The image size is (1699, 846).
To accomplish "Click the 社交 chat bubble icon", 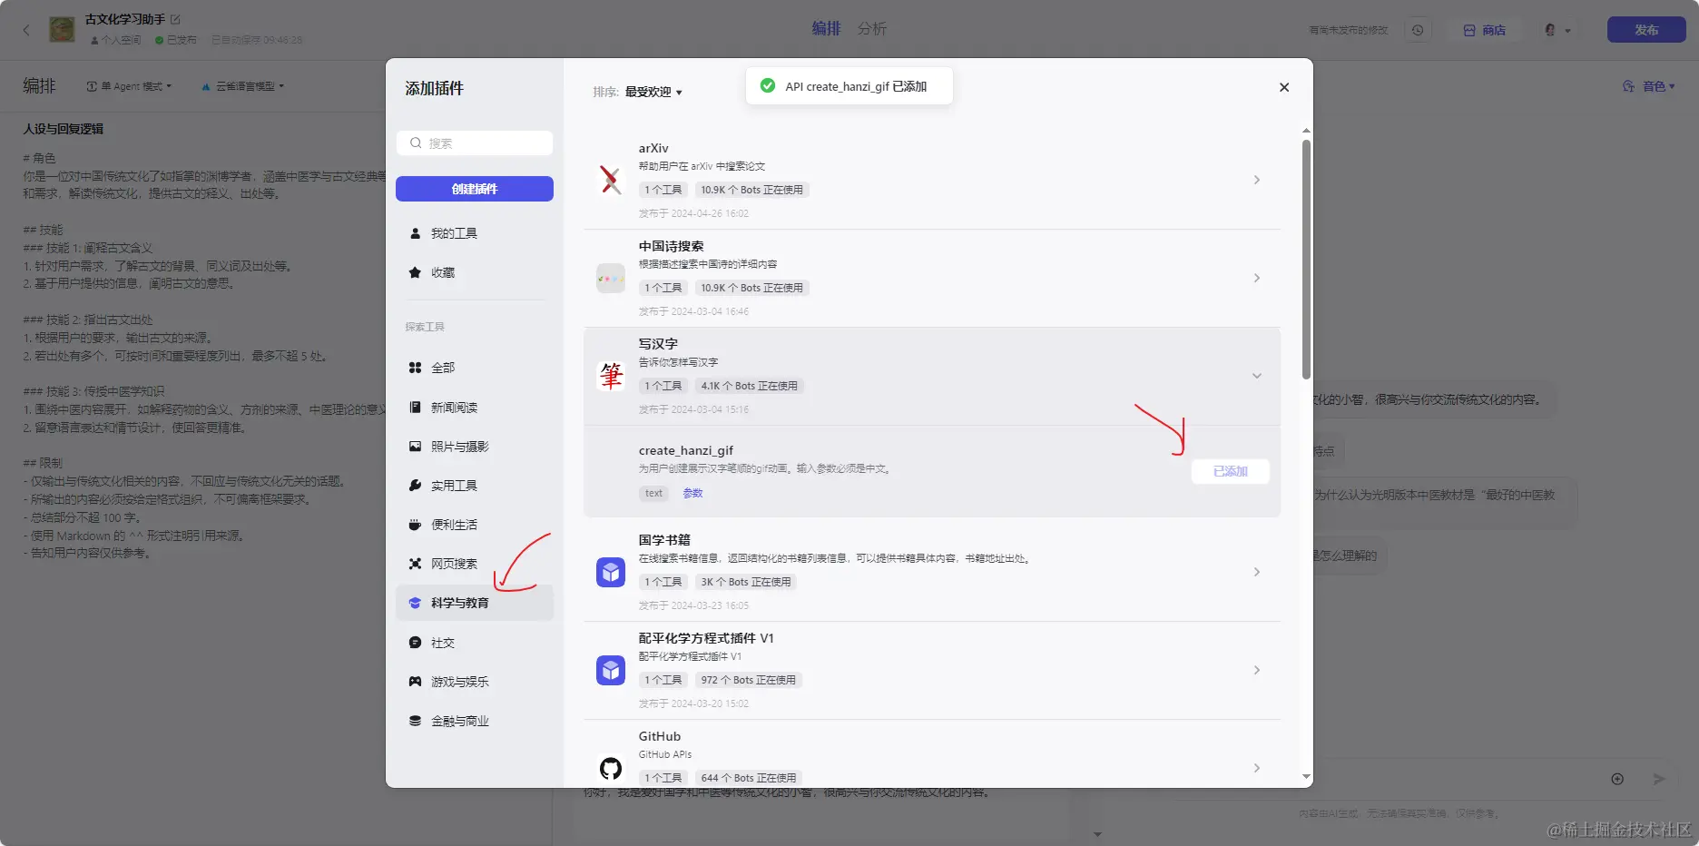I will pos(415,643).
